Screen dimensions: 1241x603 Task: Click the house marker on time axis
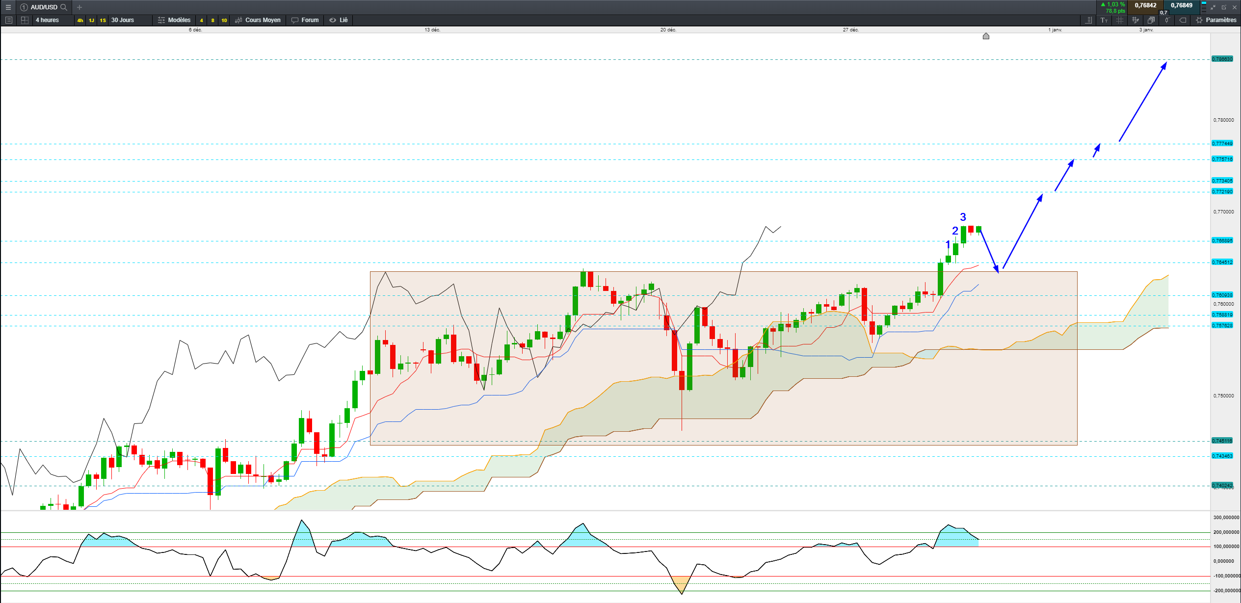986,36
